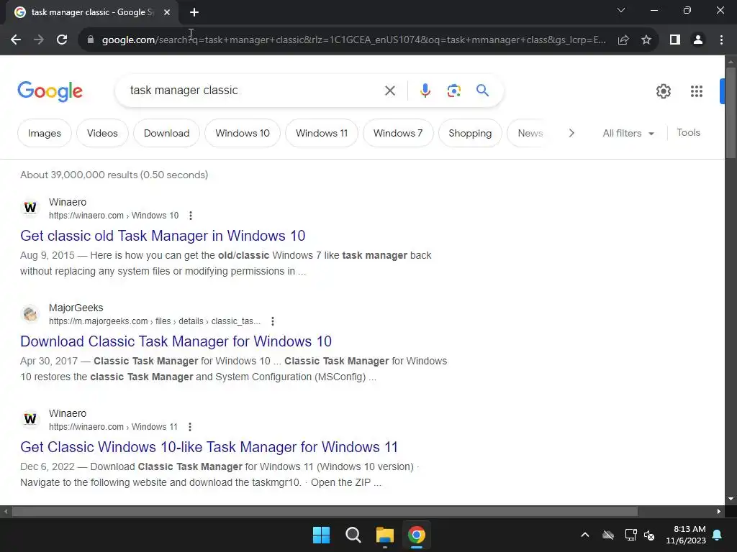Click the MajorGeeks site favicon

30,313
